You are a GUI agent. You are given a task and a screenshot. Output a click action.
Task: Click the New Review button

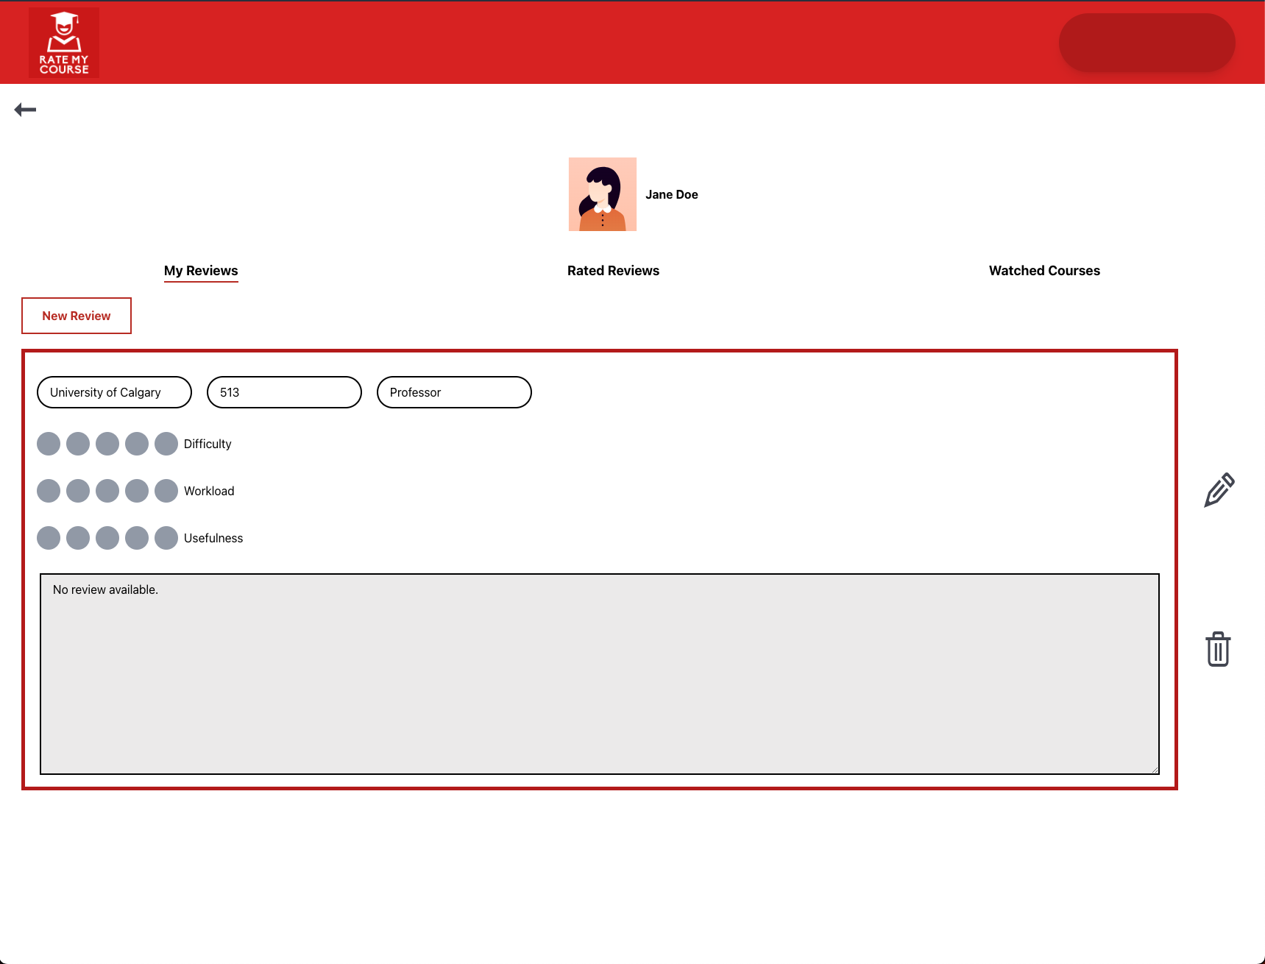[77, 316]
